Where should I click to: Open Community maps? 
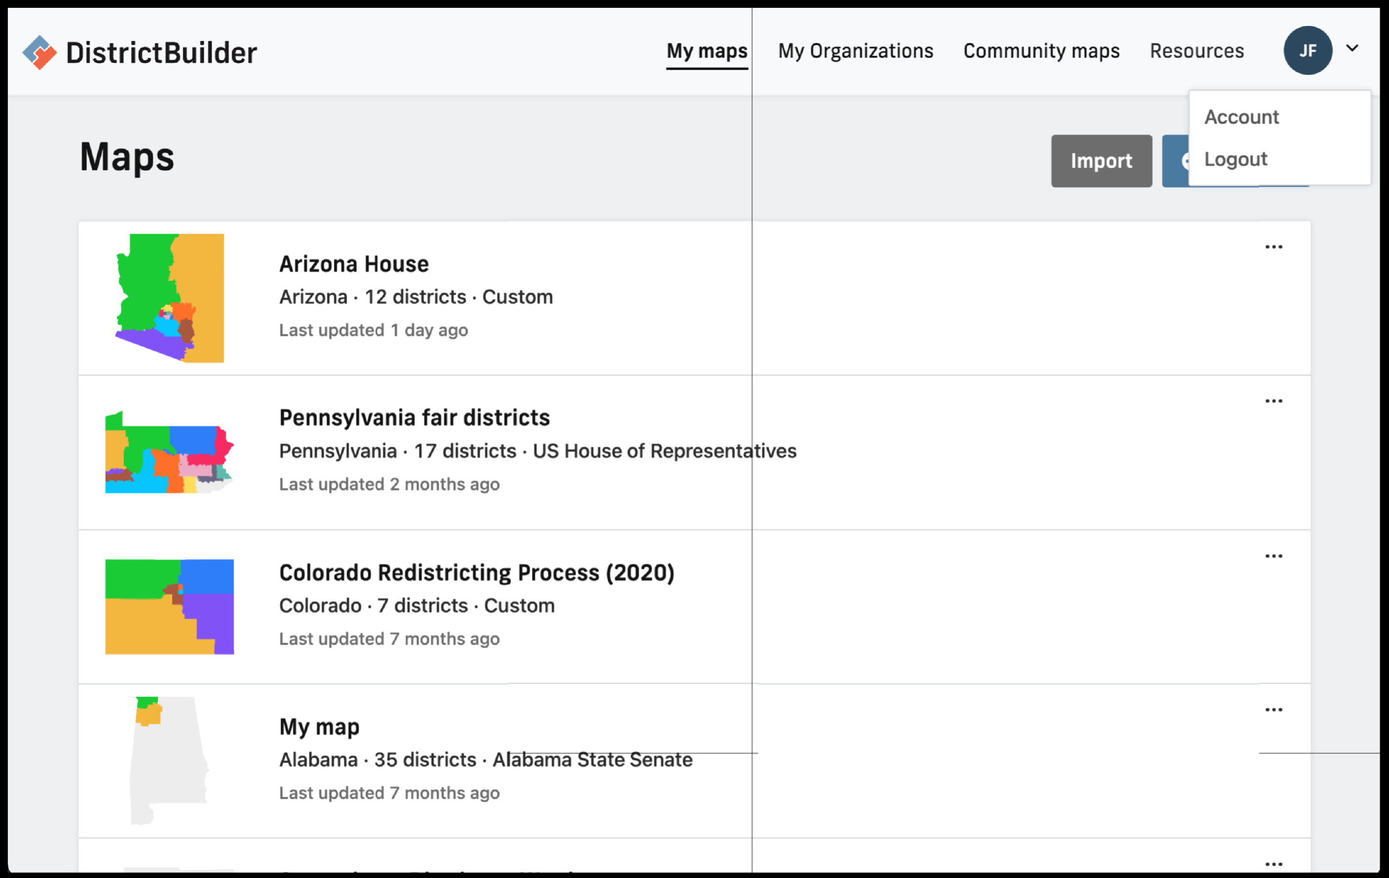point(1041,51)
